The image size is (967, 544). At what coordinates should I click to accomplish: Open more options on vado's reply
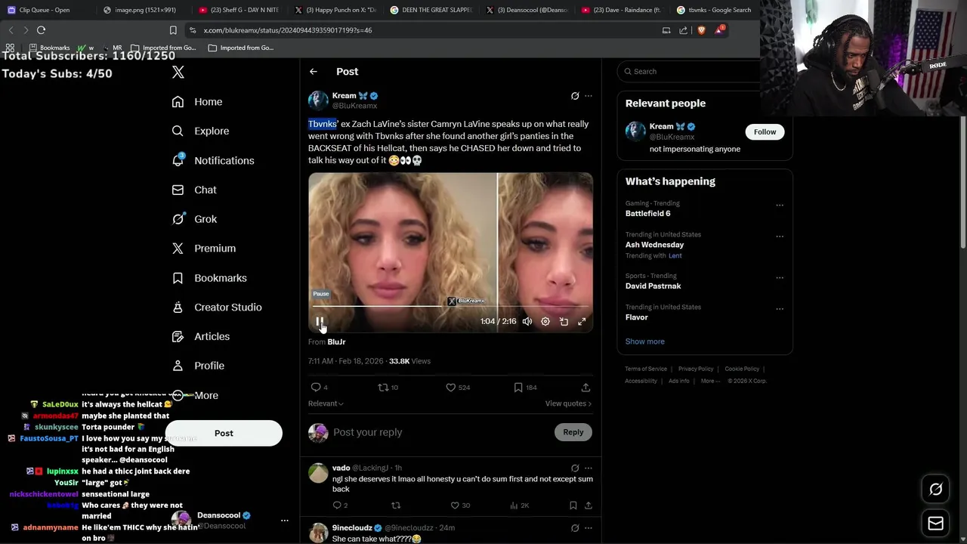click(x=589, y=468)
